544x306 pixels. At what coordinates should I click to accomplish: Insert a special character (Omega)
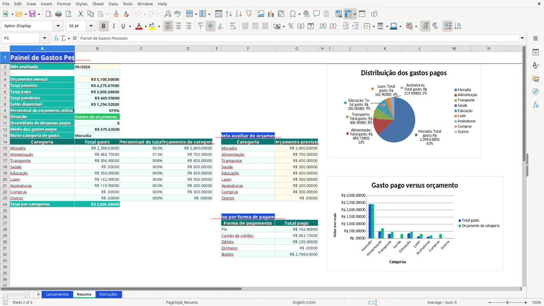point(292,14)
